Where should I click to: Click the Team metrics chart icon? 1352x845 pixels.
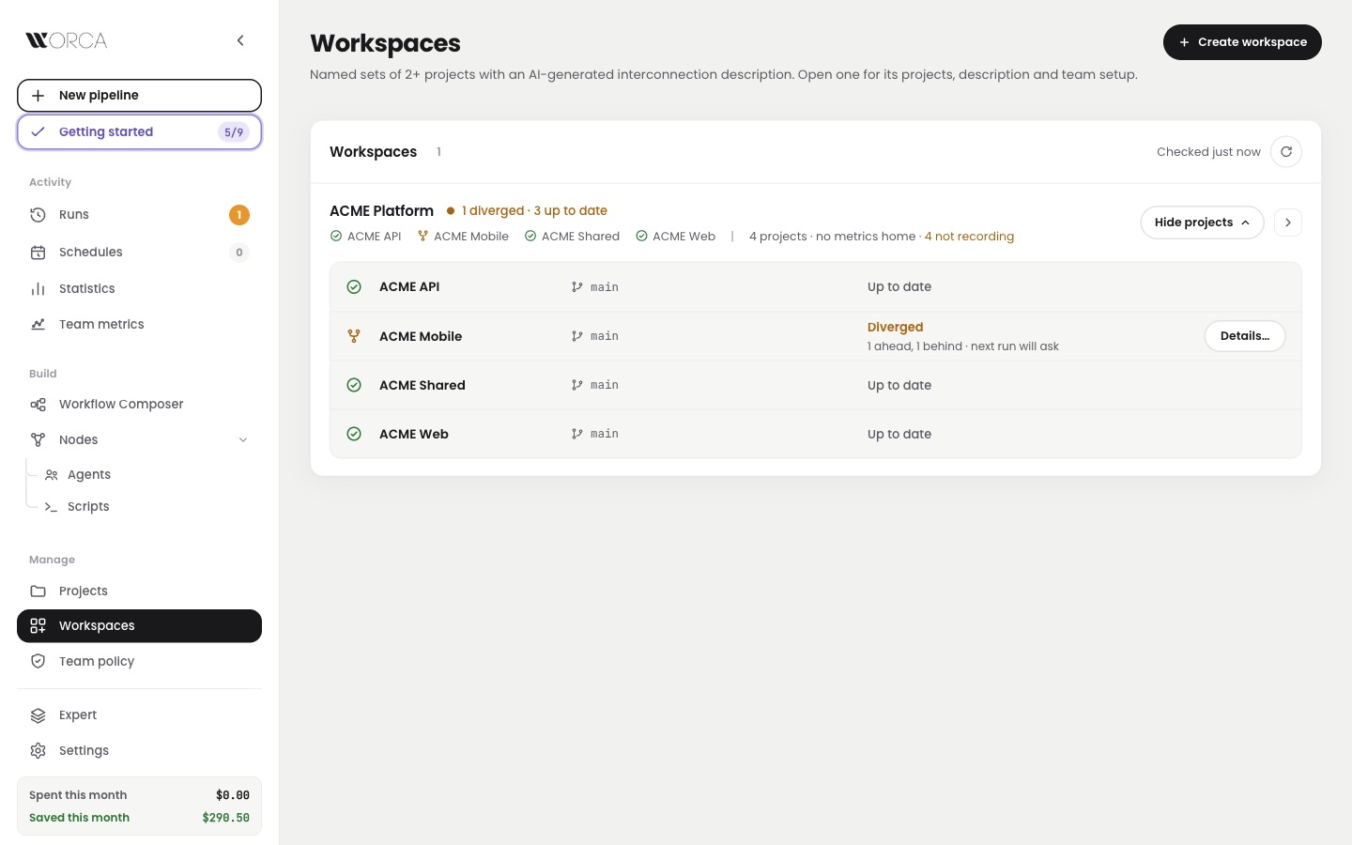pos(38,325)
